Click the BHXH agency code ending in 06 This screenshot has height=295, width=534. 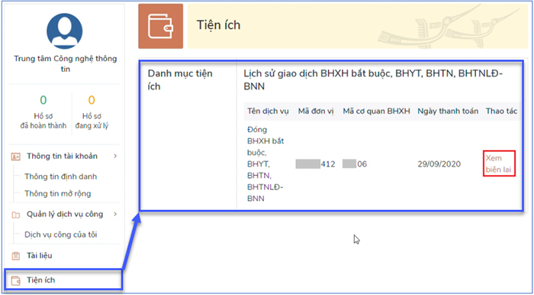(355, 164)
